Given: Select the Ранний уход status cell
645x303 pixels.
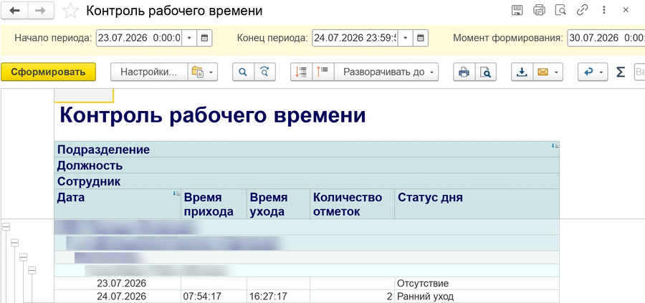Looking at the screenshot, I should (477, 297).
